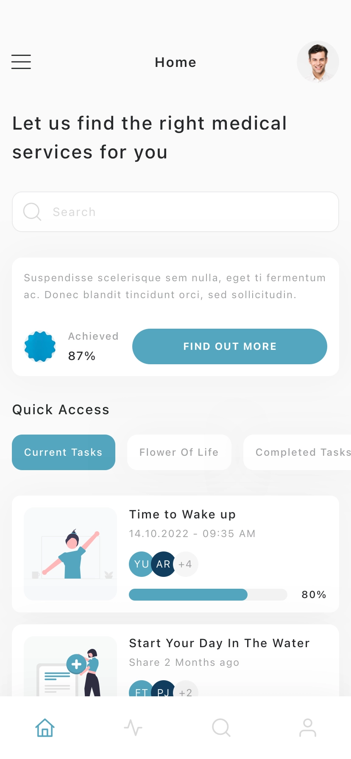
Task: Open the Time to Wake up task title
Action: [182, 515]
